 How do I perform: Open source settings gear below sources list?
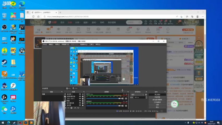tap(72, 108)
